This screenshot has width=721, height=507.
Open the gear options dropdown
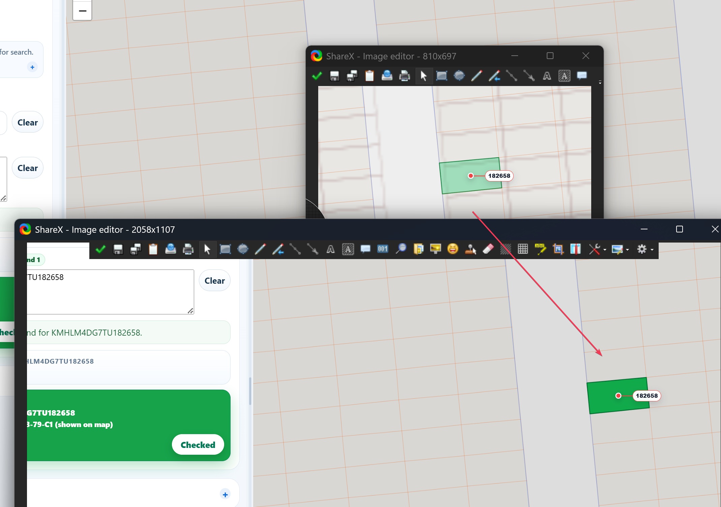[x=645, y=249]
